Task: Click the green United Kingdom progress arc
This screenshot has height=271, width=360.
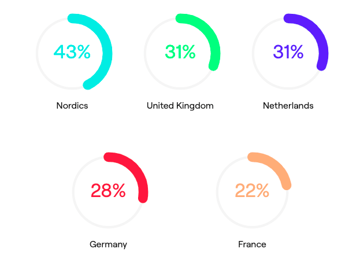Action: [x=213, y=39]
